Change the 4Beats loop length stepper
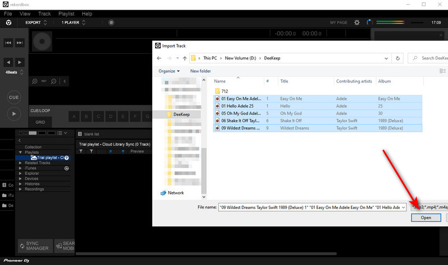448x265 pixels. (21, 72)
